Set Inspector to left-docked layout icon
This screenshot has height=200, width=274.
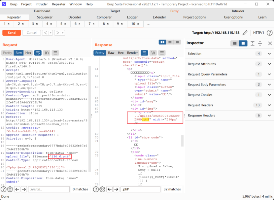[235, 43]
